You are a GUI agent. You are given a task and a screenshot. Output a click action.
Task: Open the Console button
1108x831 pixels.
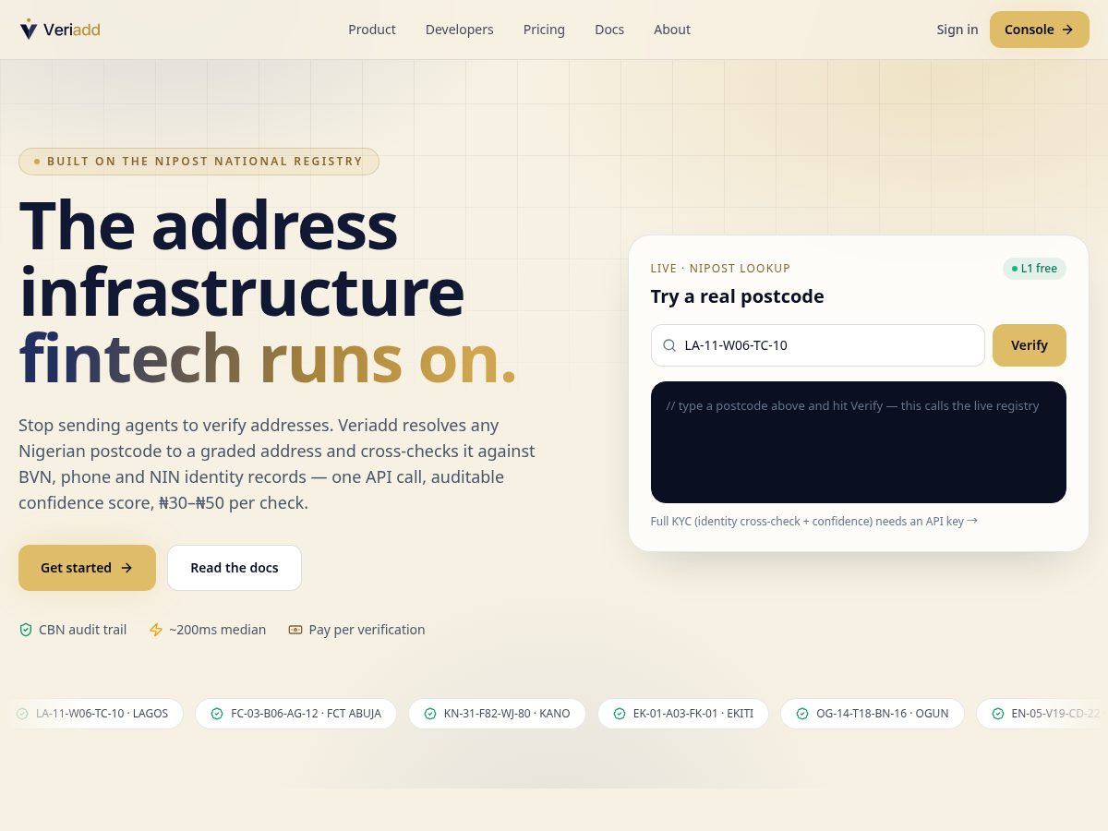coord(1040,30)
